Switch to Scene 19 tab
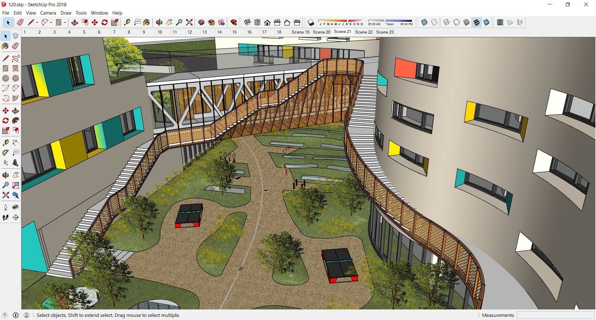Viewport: 596px width, 320px height. point(300,32)
